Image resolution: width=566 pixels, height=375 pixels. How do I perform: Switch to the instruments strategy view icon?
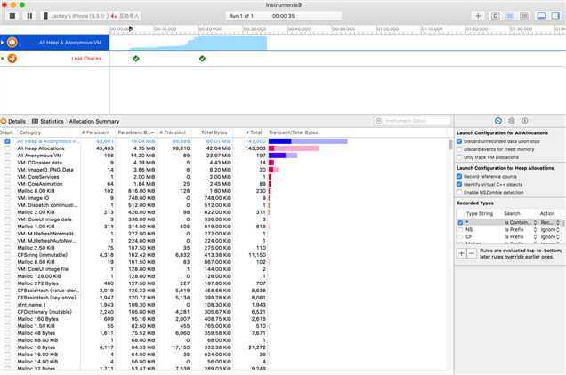point(509,16)
